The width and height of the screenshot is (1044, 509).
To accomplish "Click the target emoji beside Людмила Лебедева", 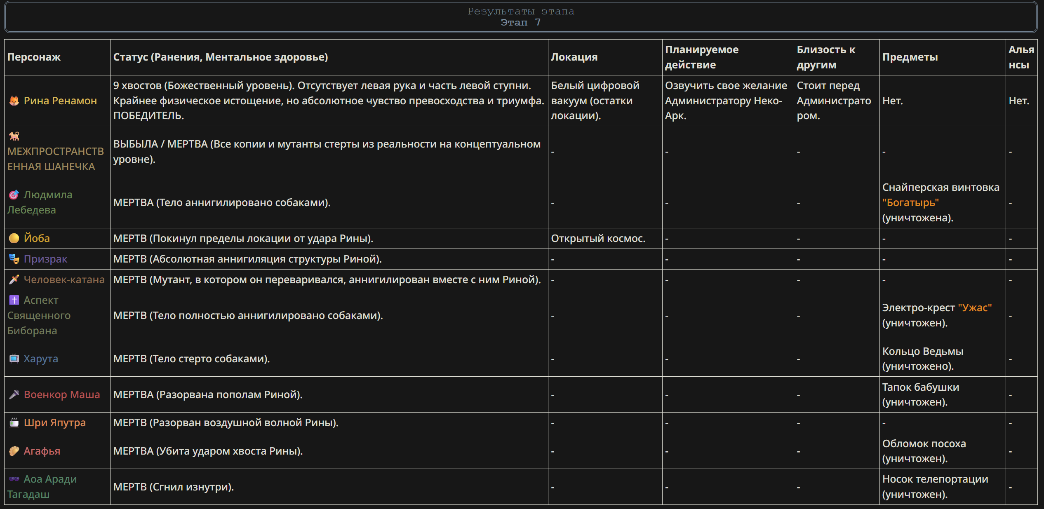I will tap(14, 195).
